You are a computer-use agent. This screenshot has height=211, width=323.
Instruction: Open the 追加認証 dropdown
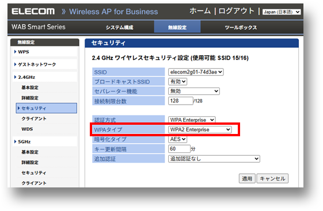pyautogui.click(x=214, y=159)
